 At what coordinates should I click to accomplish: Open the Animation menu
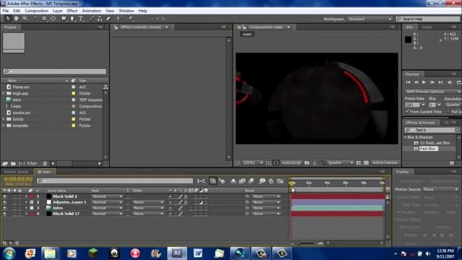92,11
